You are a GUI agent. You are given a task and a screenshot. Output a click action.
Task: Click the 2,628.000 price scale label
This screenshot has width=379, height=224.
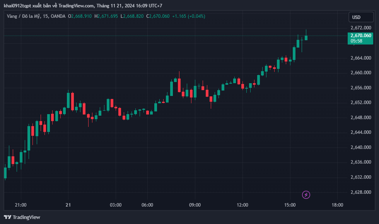[361, 192]
